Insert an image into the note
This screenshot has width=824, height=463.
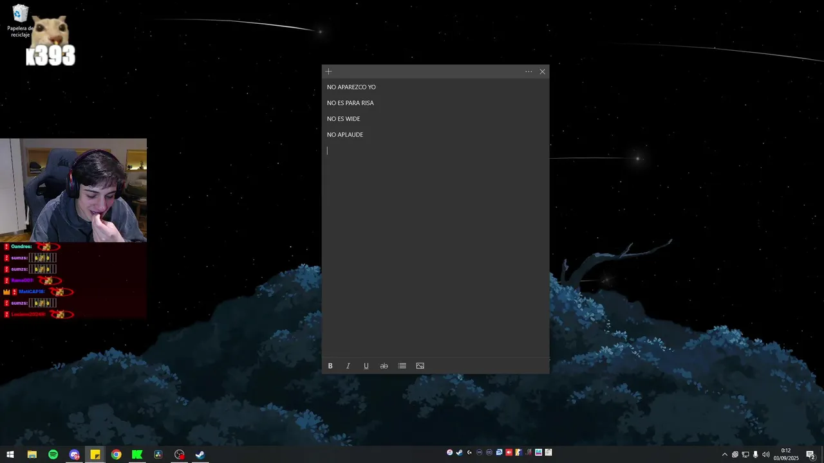point(420,366)
